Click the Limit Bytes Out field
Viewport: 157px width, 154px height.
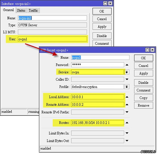click(x=98, y=141)
